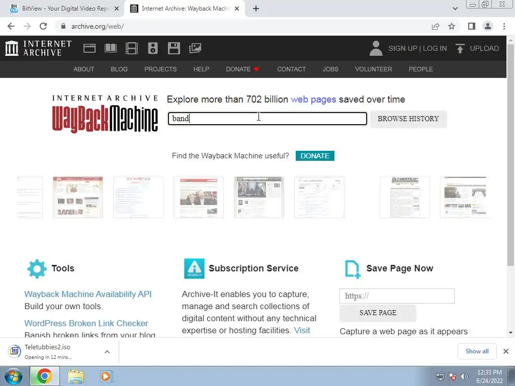515x386 pixels.
Task: Open the Web section icon in Archive navbar
Action: pyautogui.click(x=90, y=48)
